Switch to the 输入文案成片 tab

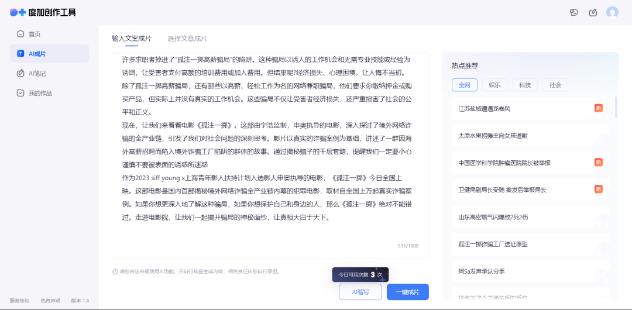point(132,39)
